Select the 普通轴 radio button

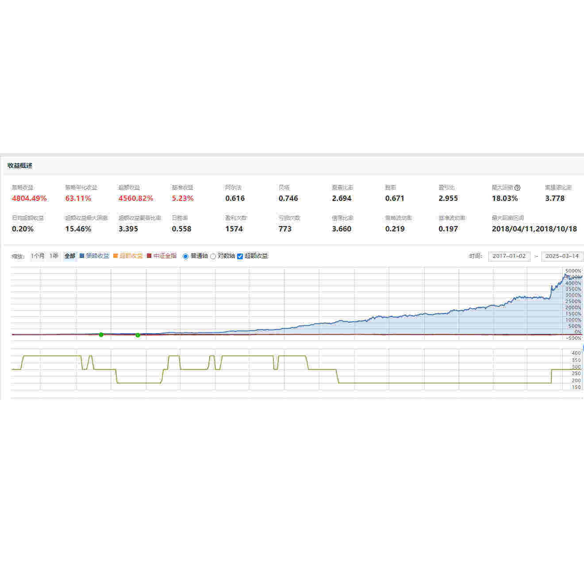[186, 256]
